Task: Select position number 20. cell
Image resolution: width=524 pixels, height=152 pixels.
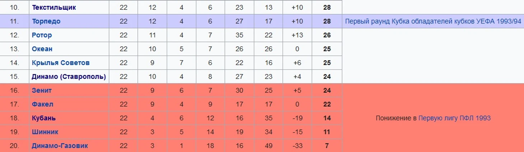Action: point(14,146)
